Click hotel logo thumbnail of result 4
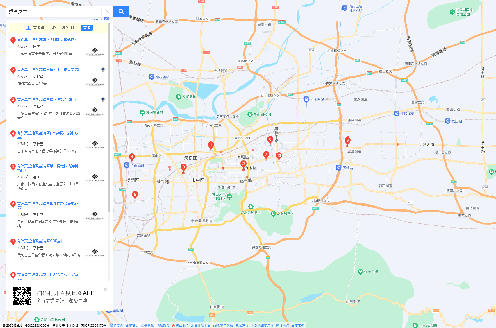The width and height of the screenshot is (496, 328). [95, 145]
